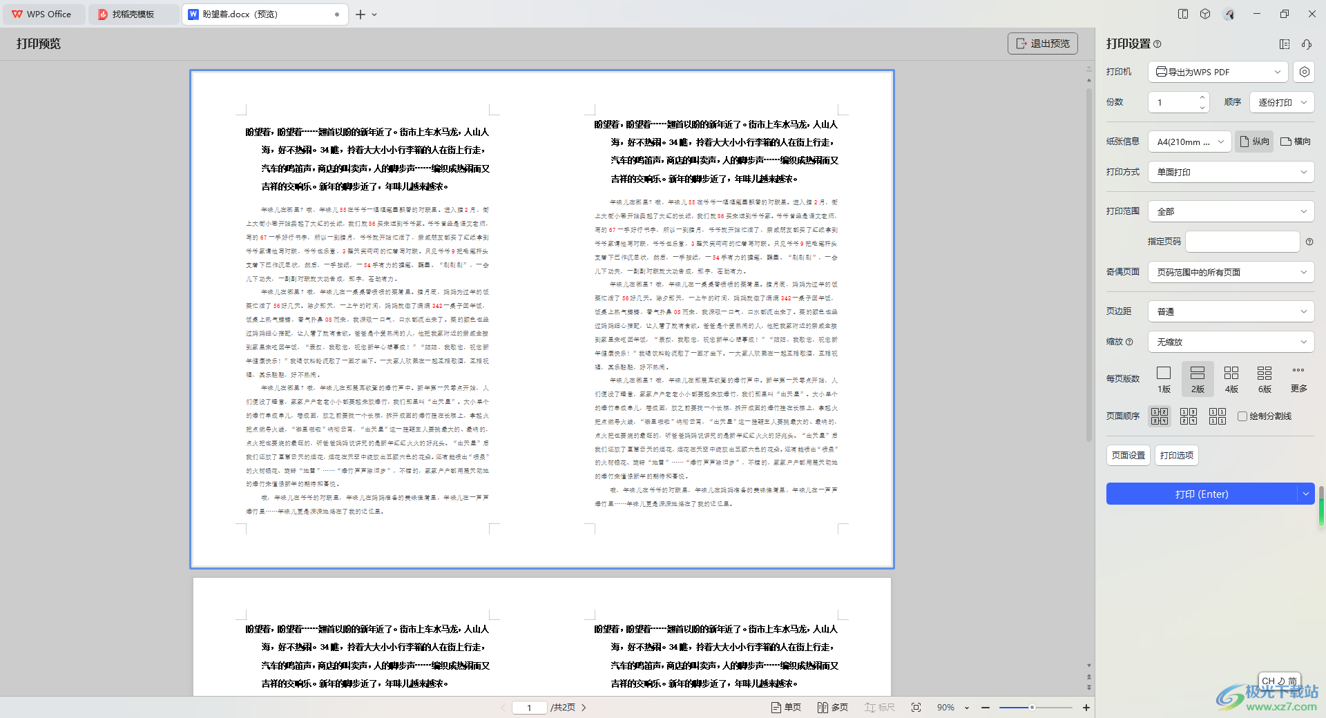This screenshot has height=718, width=1326.
Task: Click the printer settings gear icon
Action: coord(1304,72)
